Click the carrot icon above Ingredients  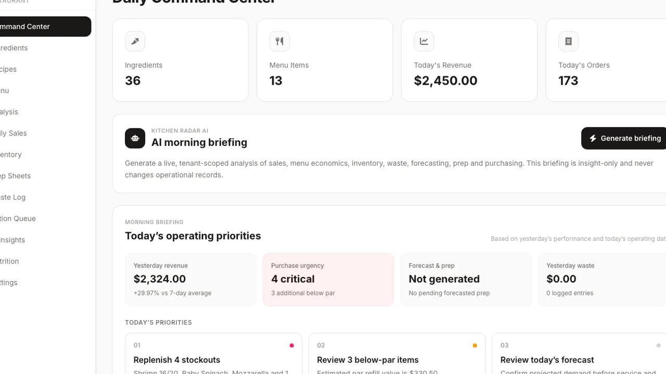[135, 42]
